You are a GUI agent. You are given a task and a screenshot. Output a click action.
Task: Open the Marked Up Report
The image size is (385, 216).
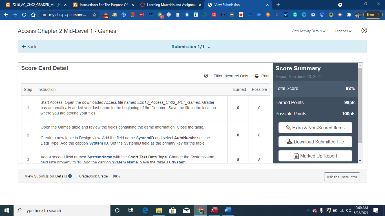pos(315,156)
